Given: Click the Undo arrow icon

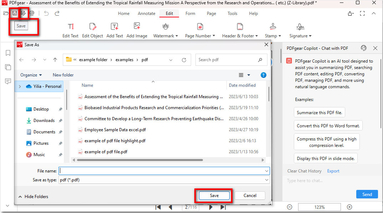Looking at the screenshot, I should point(46,14).
